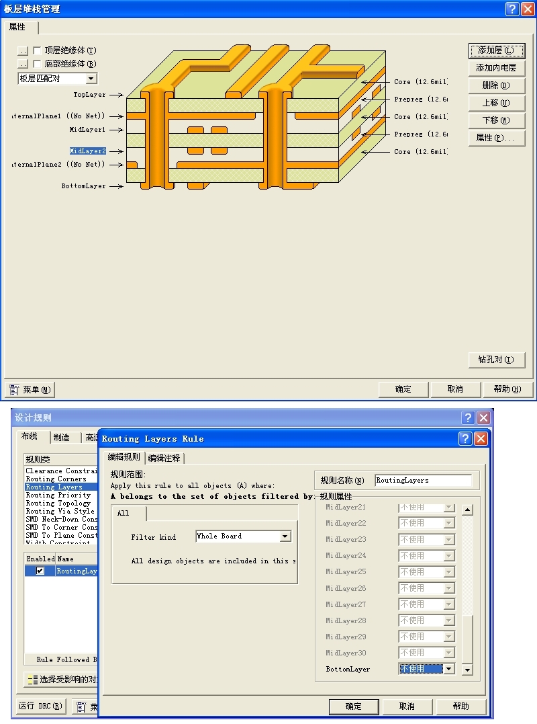
Task: Select the MidLayer1 label
Action: click(x=87, y=130)
